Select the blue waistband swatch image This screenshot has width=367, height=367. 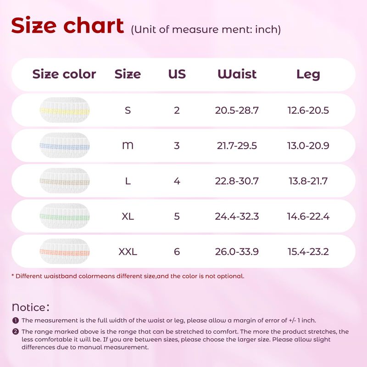65,145
